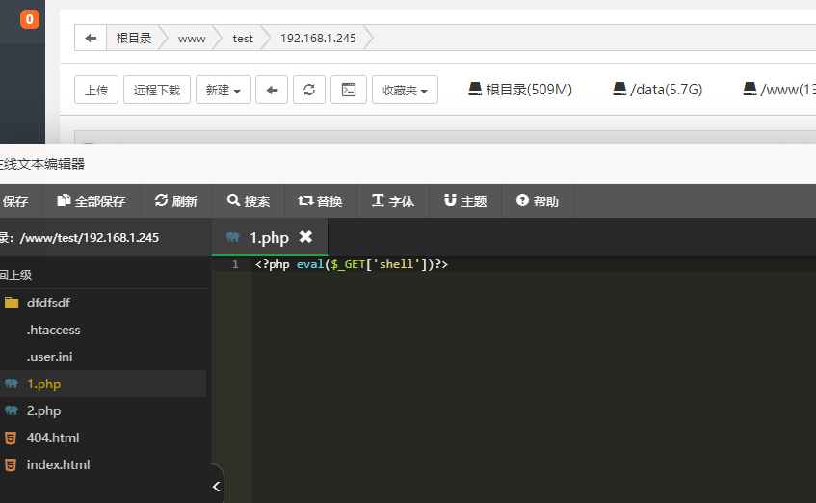Open the 搜索 search tool
Viewport: 816px width, 503px height.
click(249, 201)
